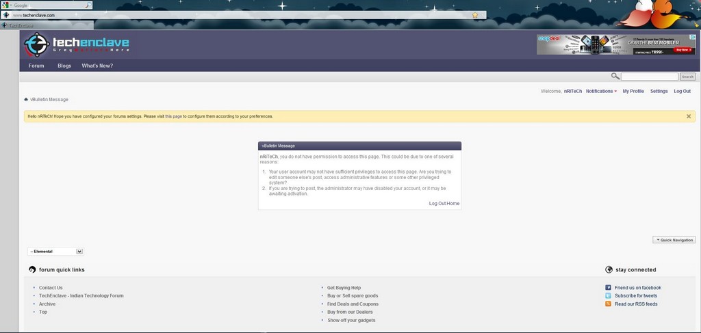Open the Settings link in header

pos(659,91)
